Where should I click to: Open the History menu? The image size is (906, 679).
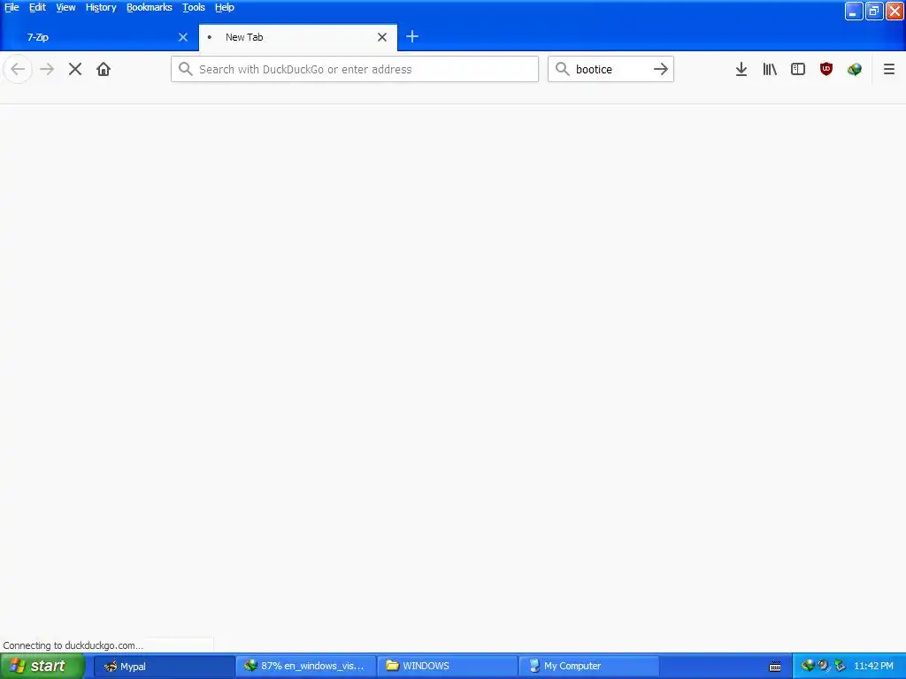(x=101, y=7)
